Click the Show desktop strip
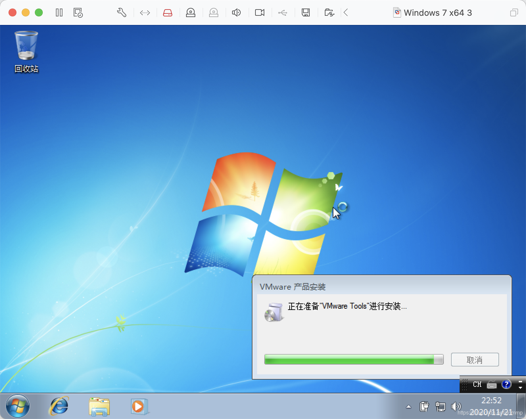The image size is (526, 419). point(521,406)
